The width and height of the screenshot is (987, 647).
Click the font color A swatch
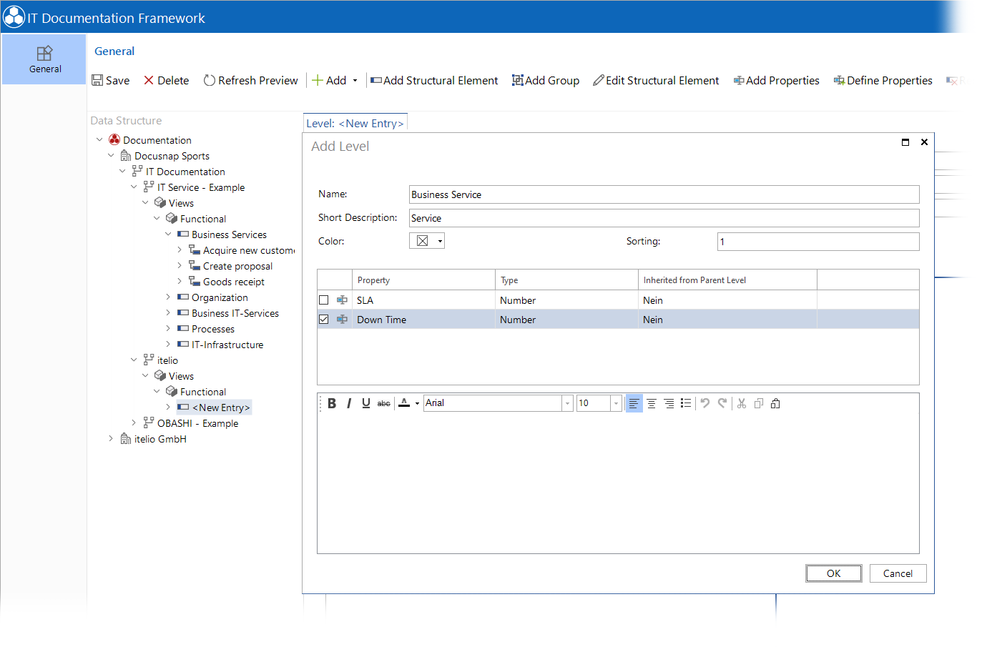[x=404, y=403]
